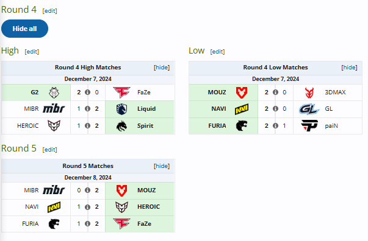Click the paiN Gaming logo
368x241 pixels.
click(x=309, y=125)
